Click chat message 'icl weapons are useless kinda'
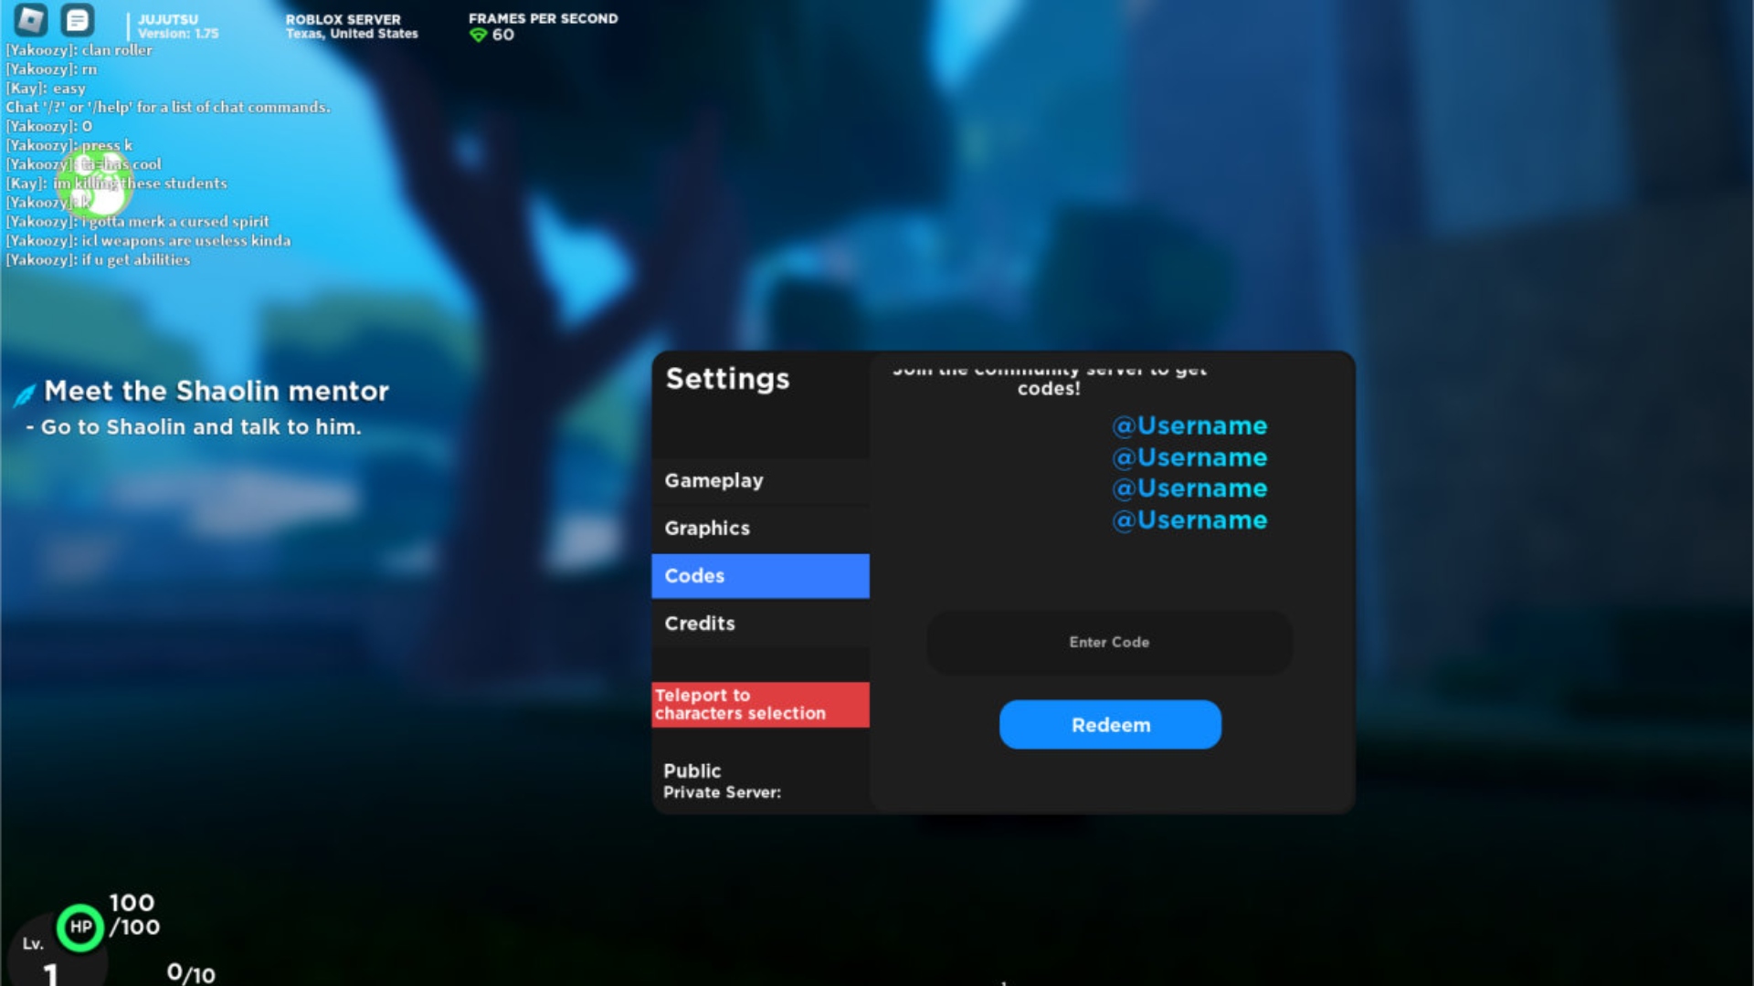The image size is (1754, 986). [x=148, y=241]
